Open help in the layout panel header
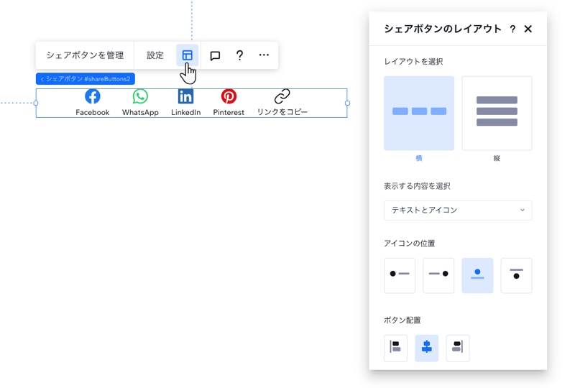 [512, 29]
